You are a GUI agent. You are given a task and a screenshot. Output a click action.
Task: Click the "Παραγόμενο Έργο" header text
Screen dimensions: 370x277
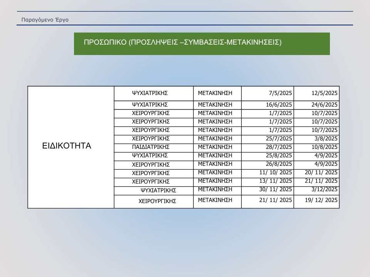(45, 19)
